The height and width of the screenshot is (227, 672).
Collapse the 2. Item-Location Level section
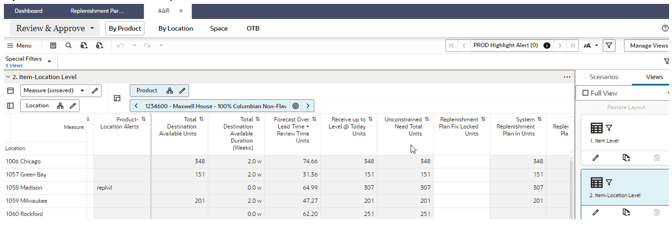8,77
